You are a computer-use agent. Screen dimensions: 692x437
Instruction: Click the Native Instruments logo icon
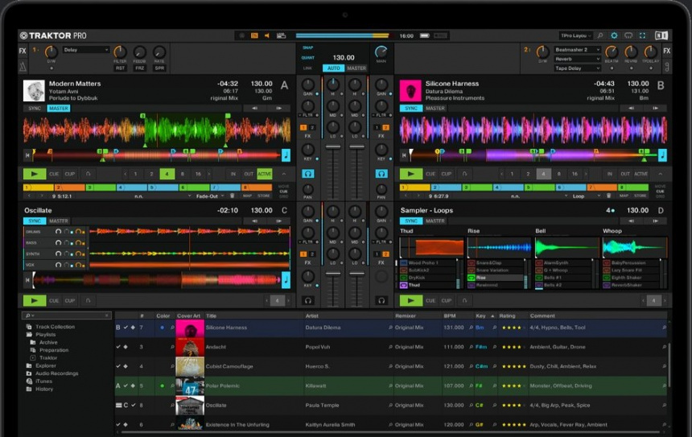[661, 35]
